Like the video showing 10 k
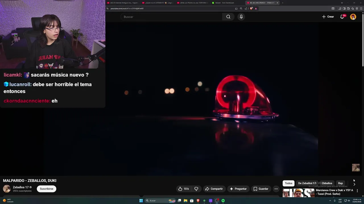Viewport: 364px width, 204px height. [x=183, y=189]
